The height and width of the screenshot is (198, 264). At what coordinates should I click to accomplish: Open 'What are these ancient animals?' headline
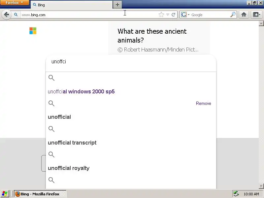pos(152,36)
